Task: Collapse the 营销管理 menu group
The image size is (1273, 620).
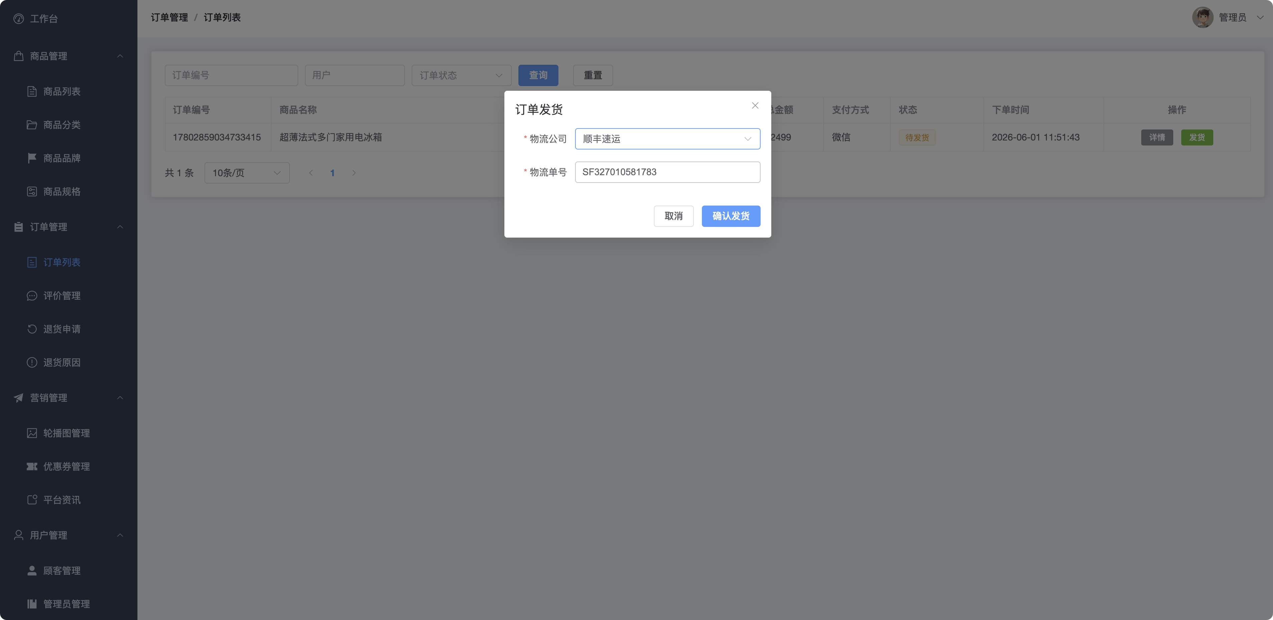Action: [x=120, y=397]
